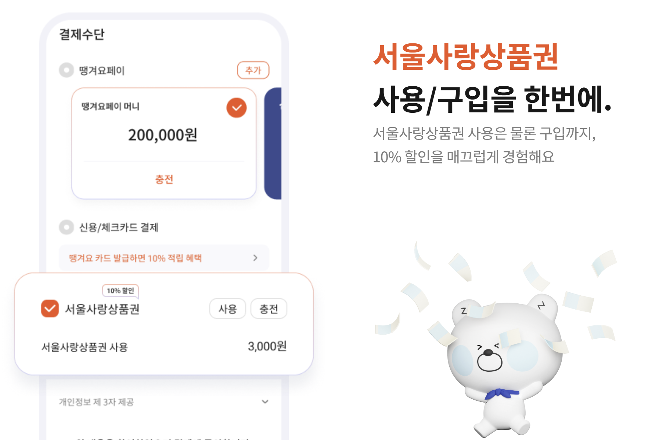Screen dimensions: 659x440
Task: Click the down chevron beside 개인정보 제공
Action: coord(265,402)
